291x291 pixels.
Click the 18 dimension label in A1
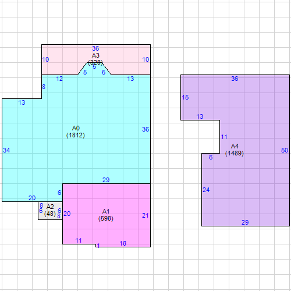(x=123, y=243)
